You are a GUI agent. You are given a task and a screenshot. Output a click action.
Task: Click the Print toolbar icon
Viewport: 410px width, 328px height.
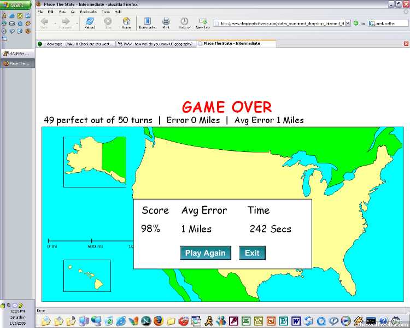click(166, 22)
